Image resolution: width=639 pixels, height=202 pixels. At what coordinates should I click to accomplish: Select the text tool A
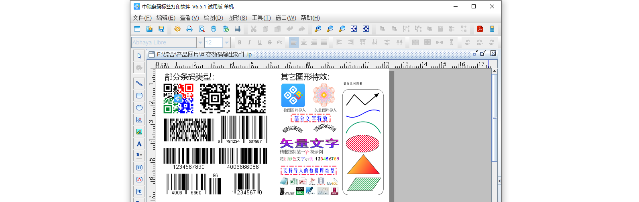(139, 144)
